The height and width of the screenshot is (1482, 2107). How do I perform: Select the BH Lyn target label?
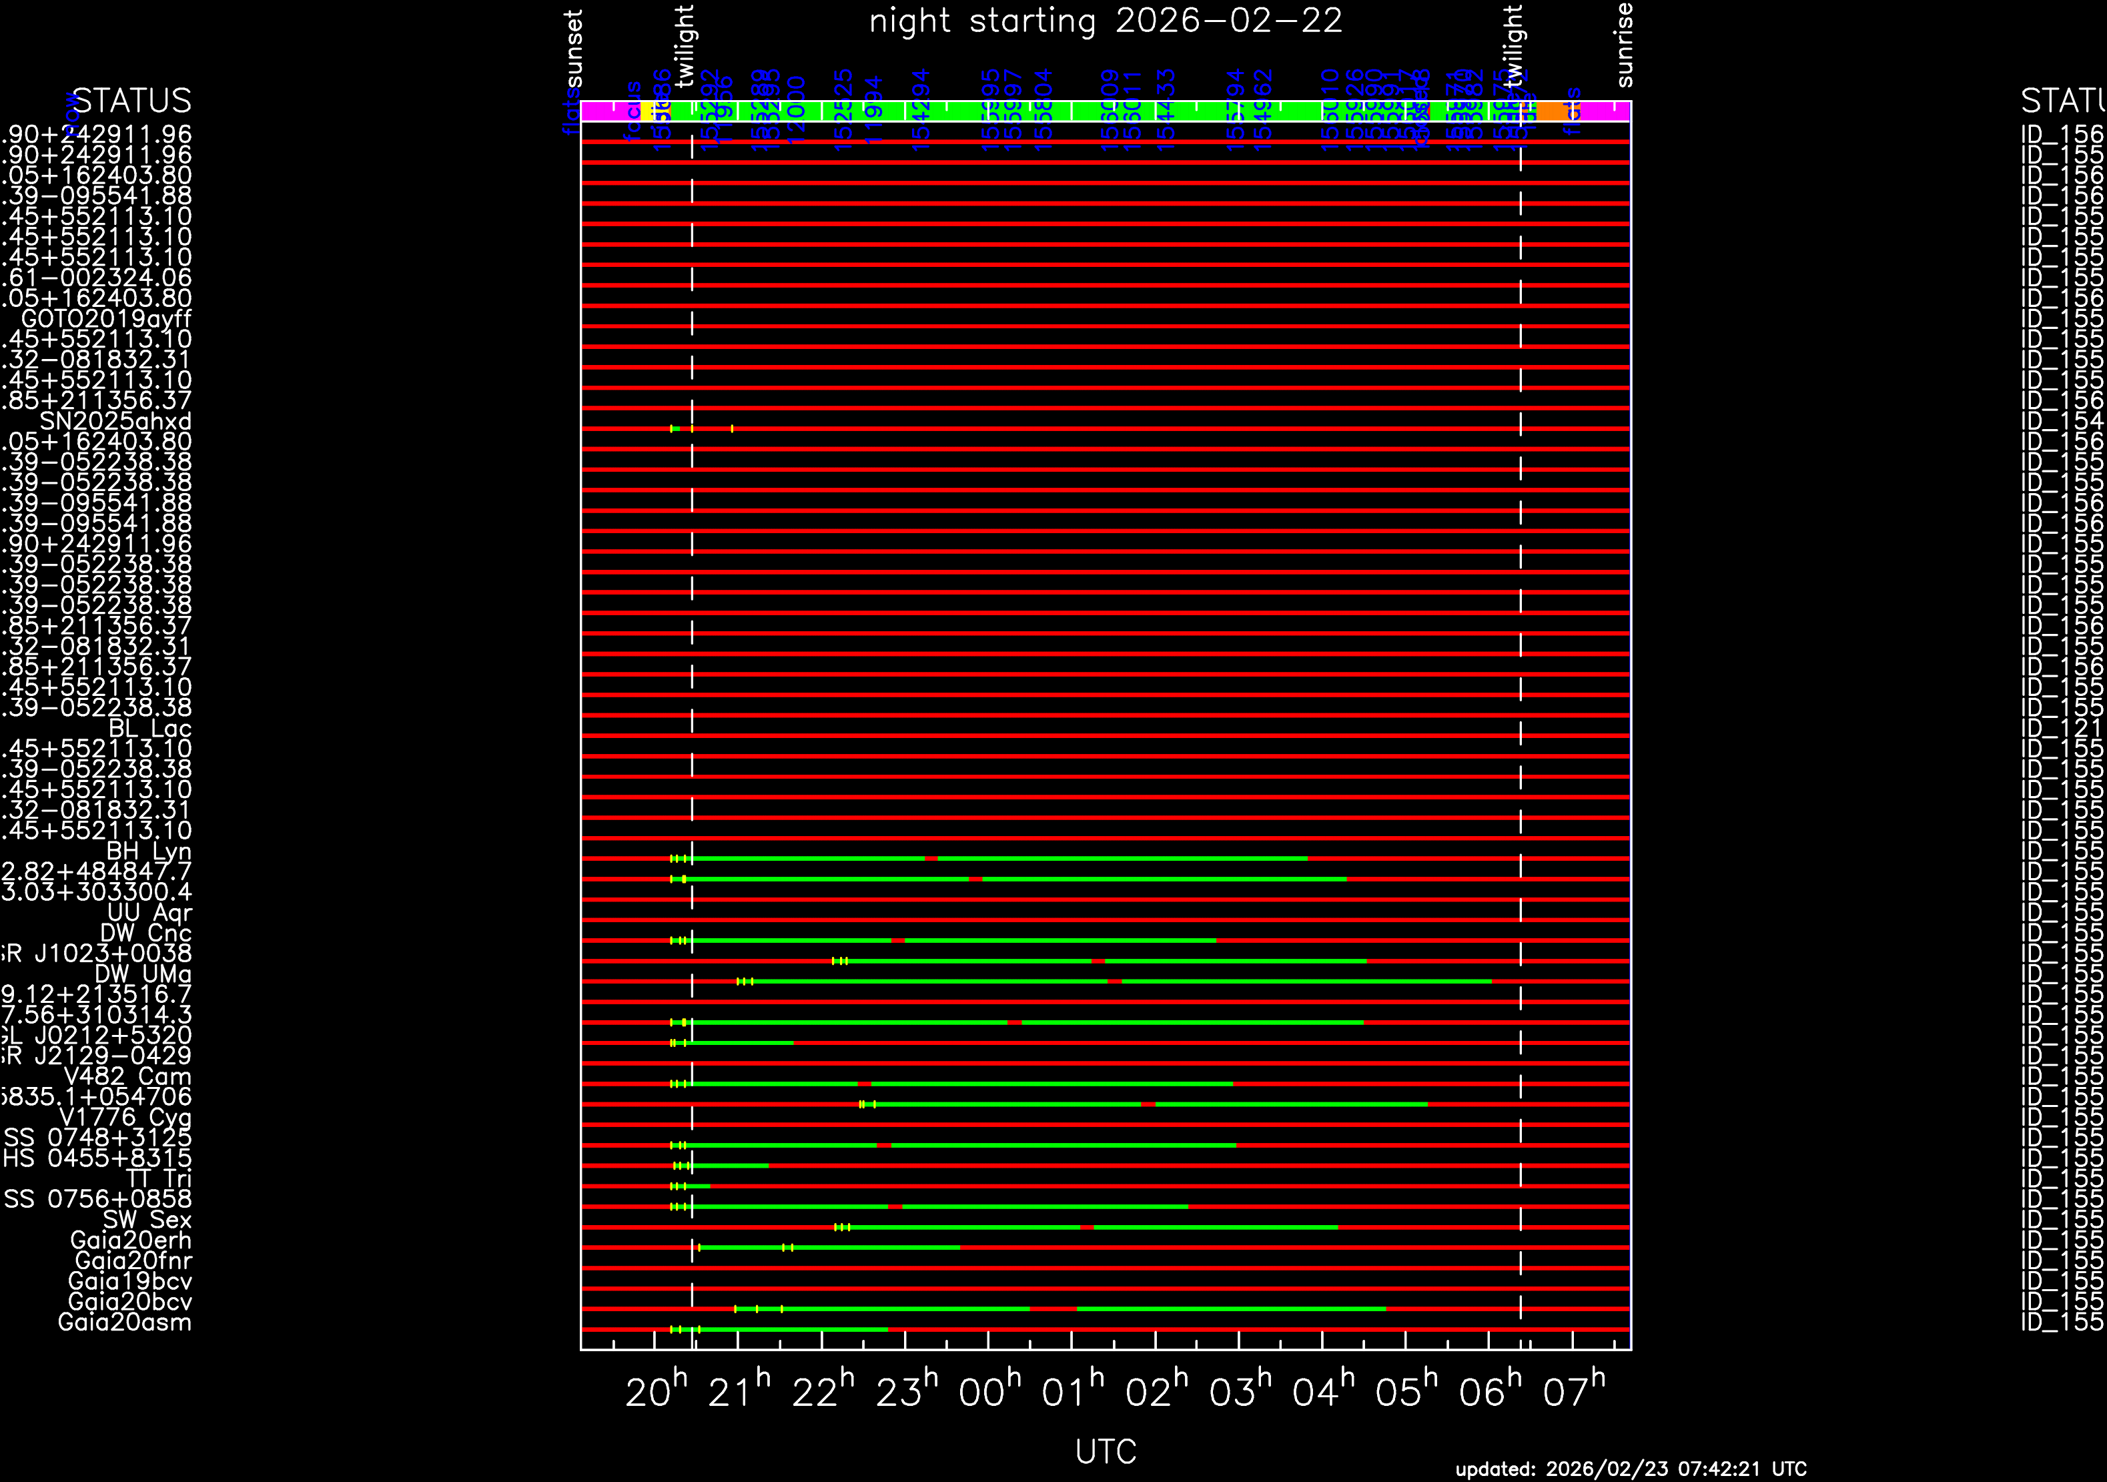point(149,851)
